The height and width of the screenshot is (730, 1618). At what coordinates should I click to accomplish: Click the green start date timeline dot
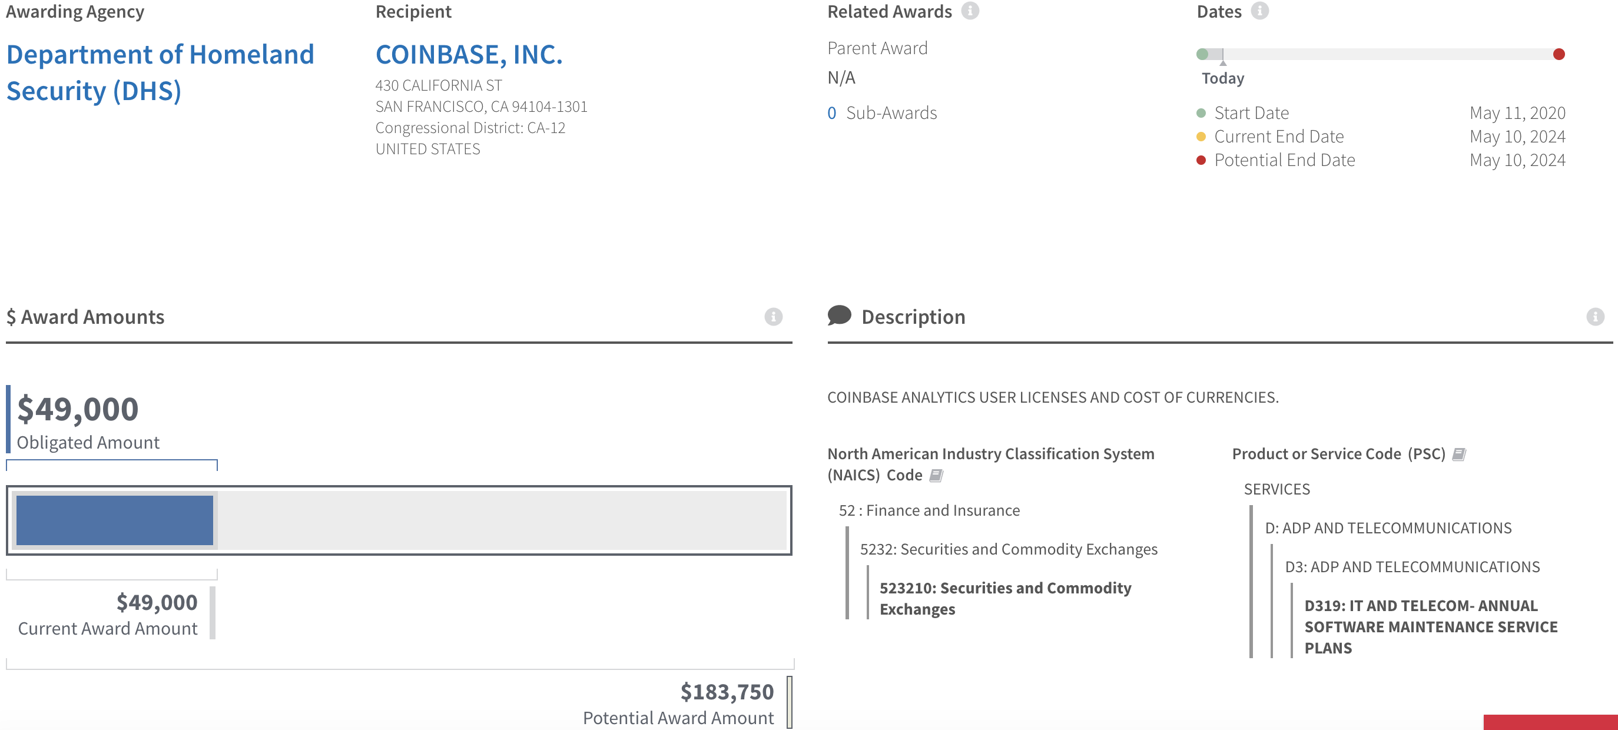(1202, 54)
